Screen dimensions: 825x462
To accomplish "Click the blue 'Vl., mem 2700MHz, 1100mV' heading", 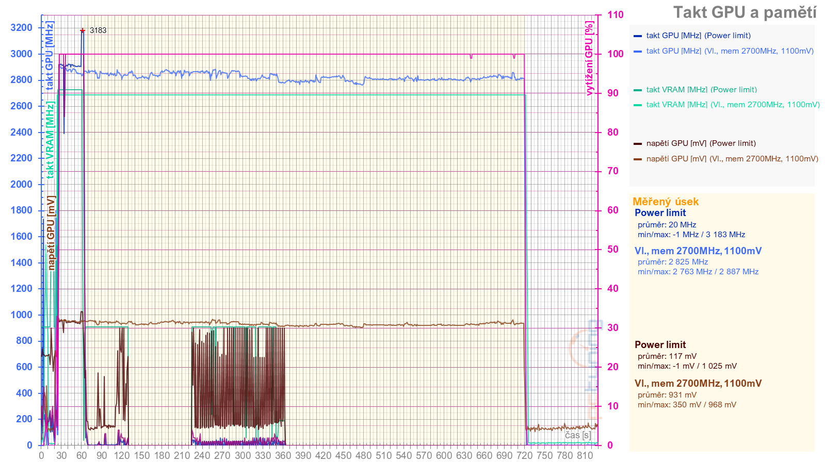I will point(698,251).
